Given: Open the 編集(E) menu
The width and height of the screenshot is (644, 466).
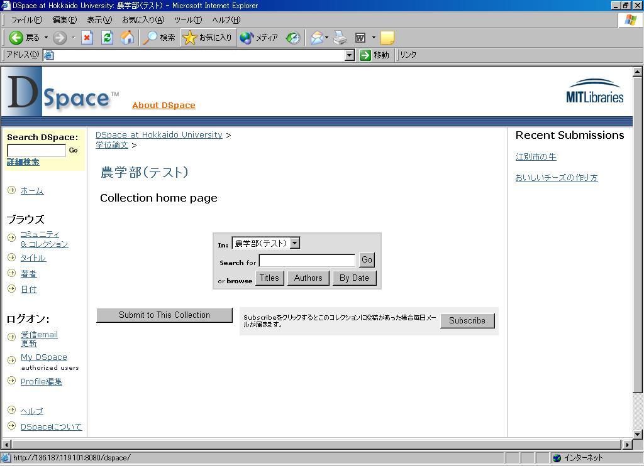Looking at the screenshot, I should [65, 19].
